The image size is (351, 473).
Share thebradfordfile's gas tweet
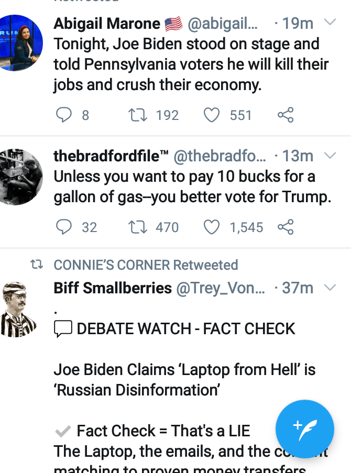pos(285,227)
